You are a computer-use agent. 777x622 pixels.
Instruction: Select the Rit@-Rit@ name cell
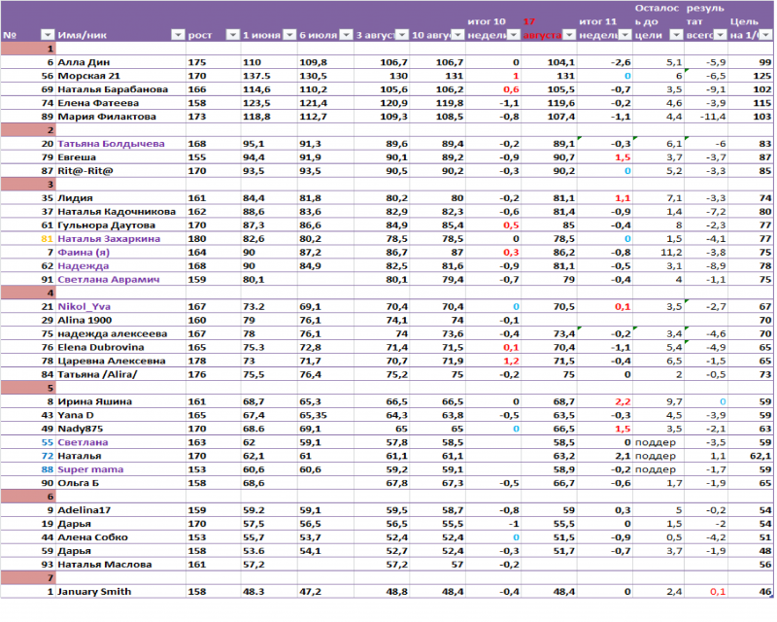[x=85, y=170]
